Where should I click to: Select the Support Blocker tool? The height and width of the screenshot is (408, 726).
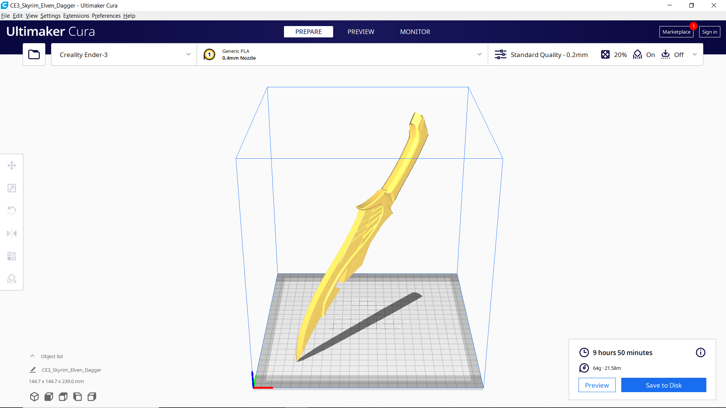pos(12,279)
